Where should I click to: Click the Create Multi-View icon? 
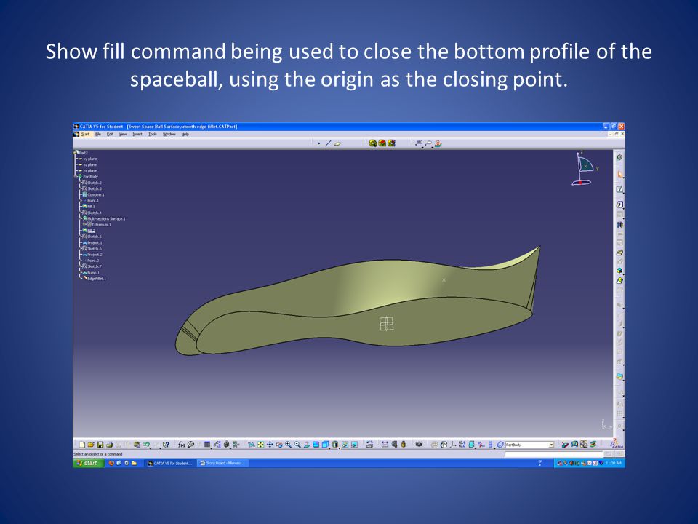click(x=316, y=445)
